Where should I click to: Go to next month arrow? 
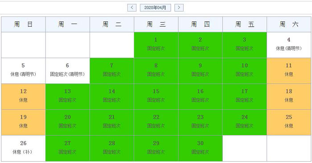point(179,8)
